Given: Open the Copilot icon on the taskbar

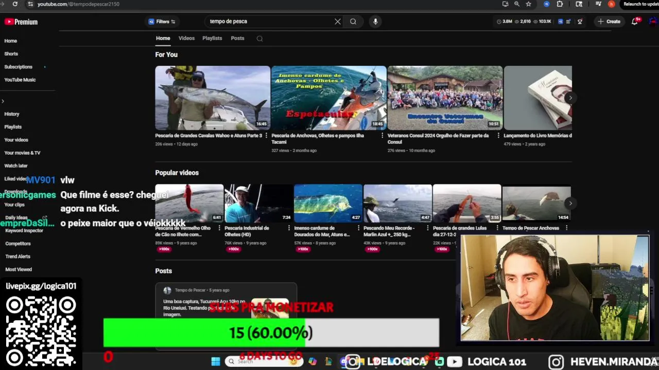Looking at the screenshot, I should [313, 361].
